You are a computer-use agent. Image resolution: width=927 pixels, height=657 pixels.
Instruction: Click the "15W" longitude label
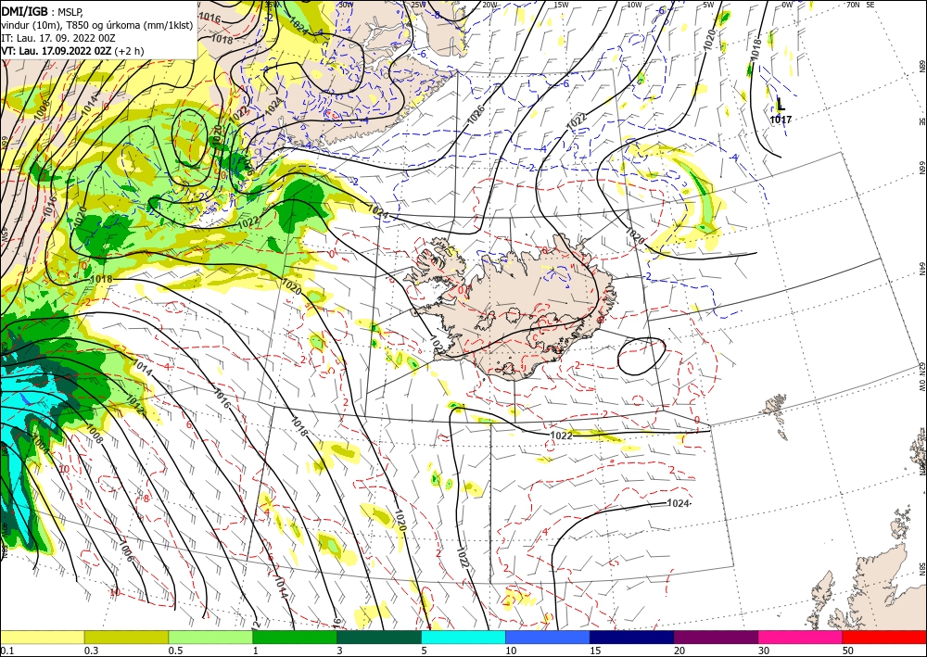click(x=561, y=5)
